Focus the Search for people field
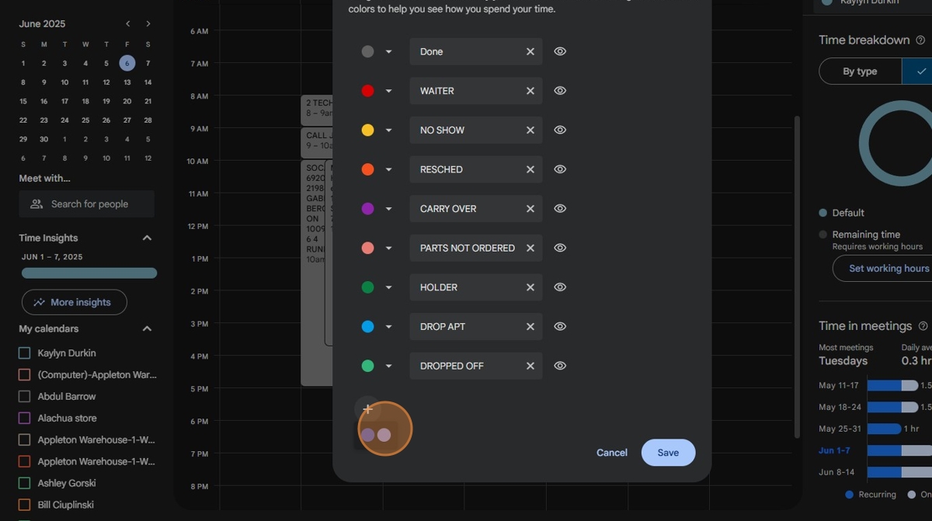This screenshot has height=521, width=932. point(87,204)
